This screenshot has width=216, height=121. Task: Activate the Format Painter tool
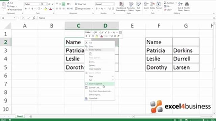click(15, 10)
